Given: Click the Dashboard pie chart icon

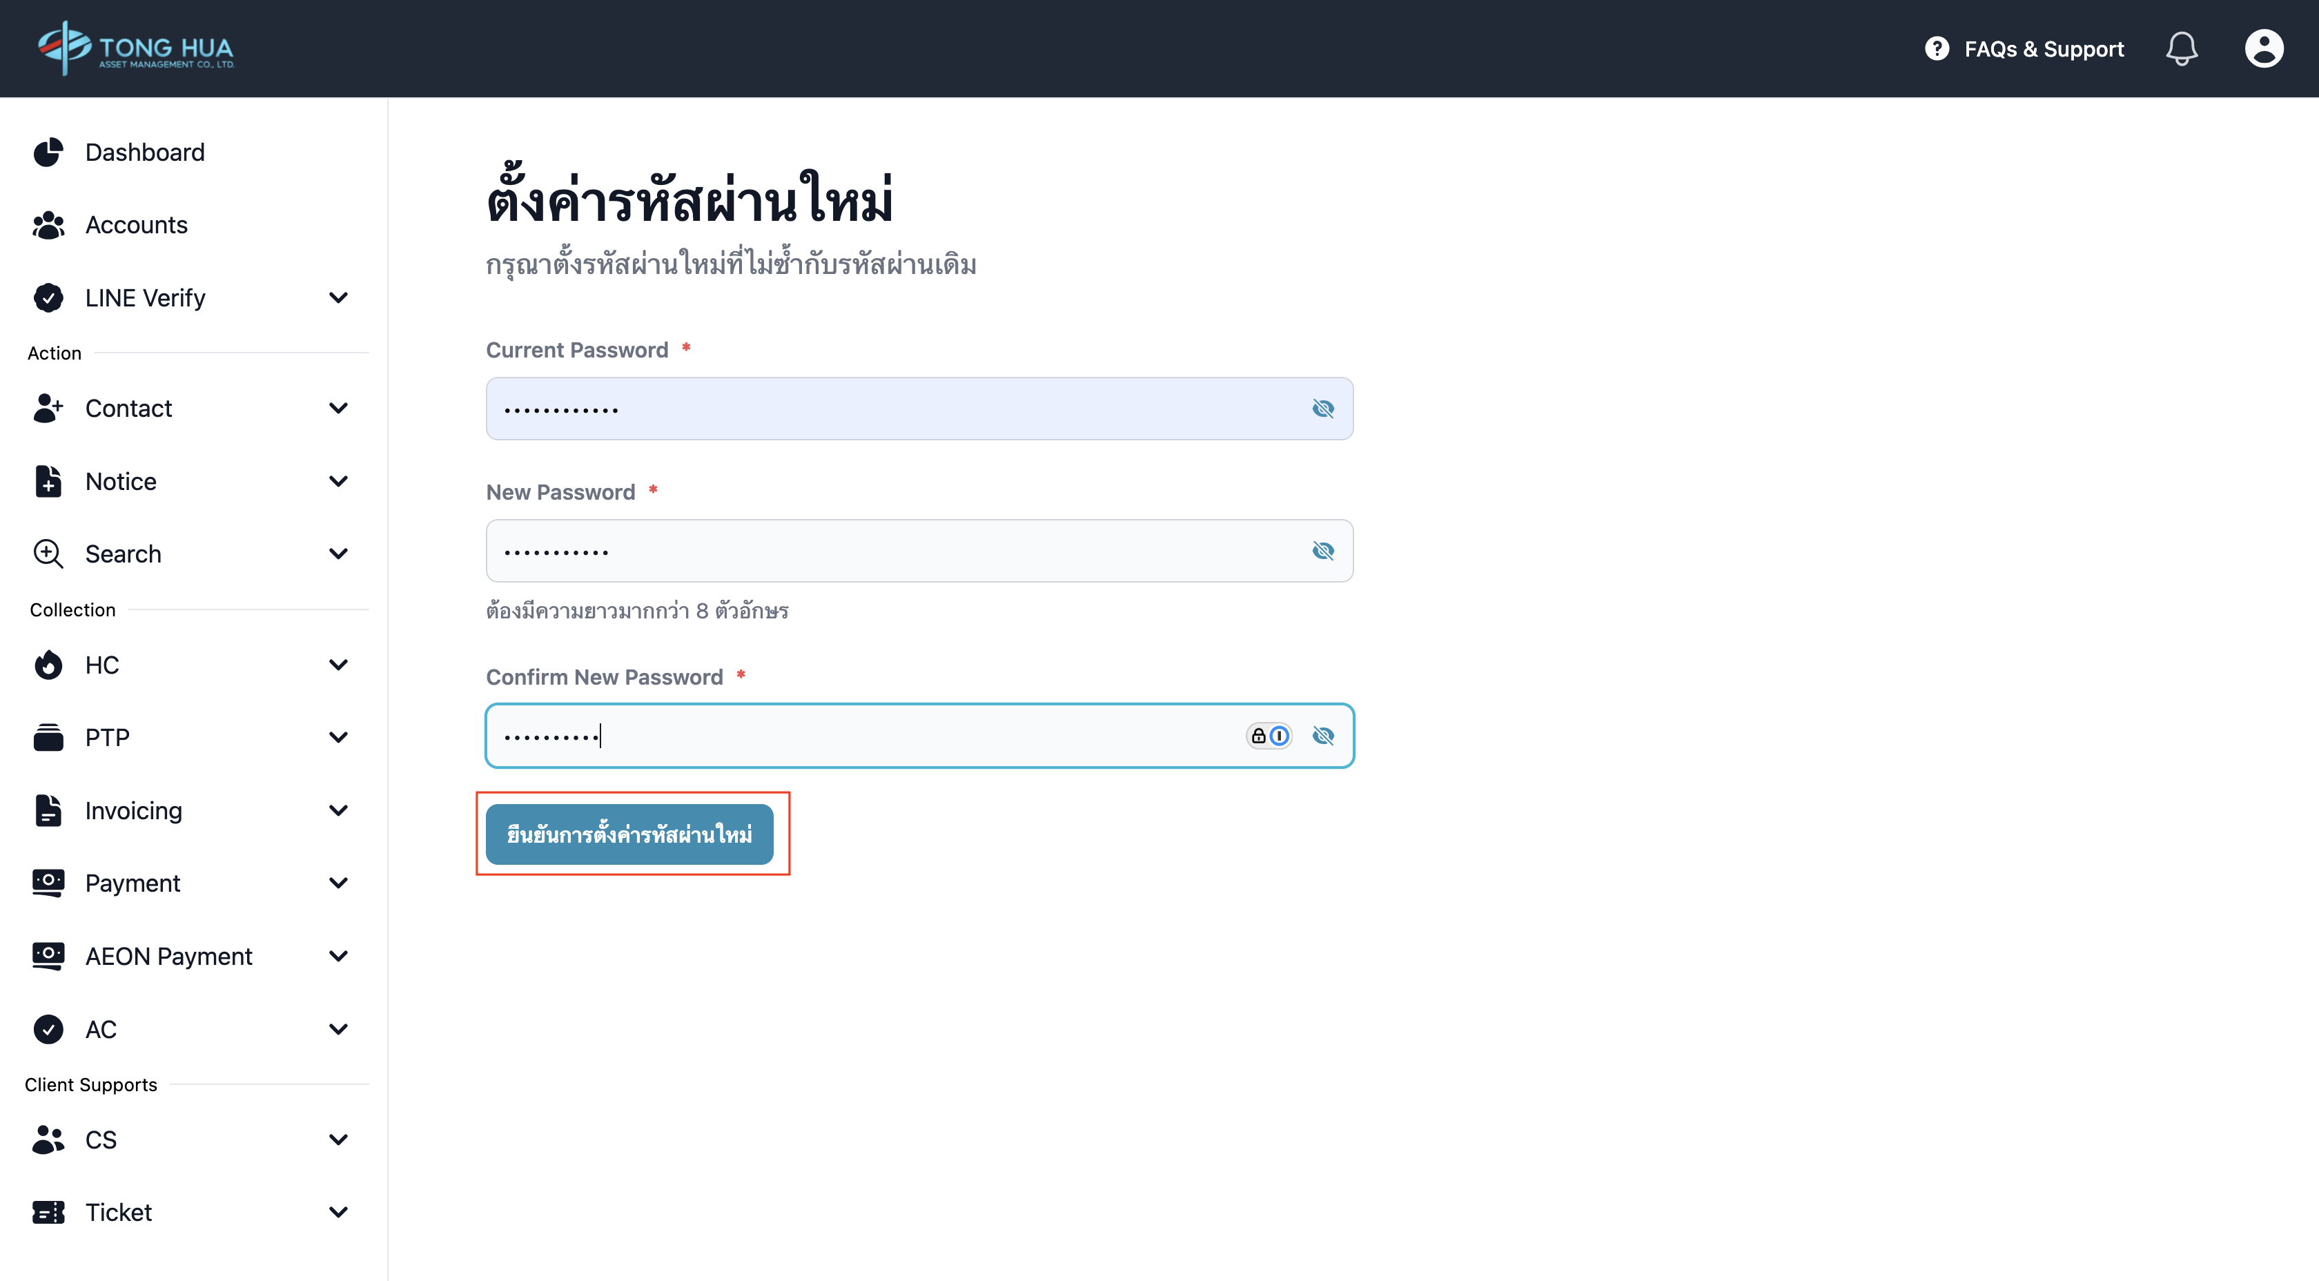Looking at the screenshot, I should (x=48, y=152).
